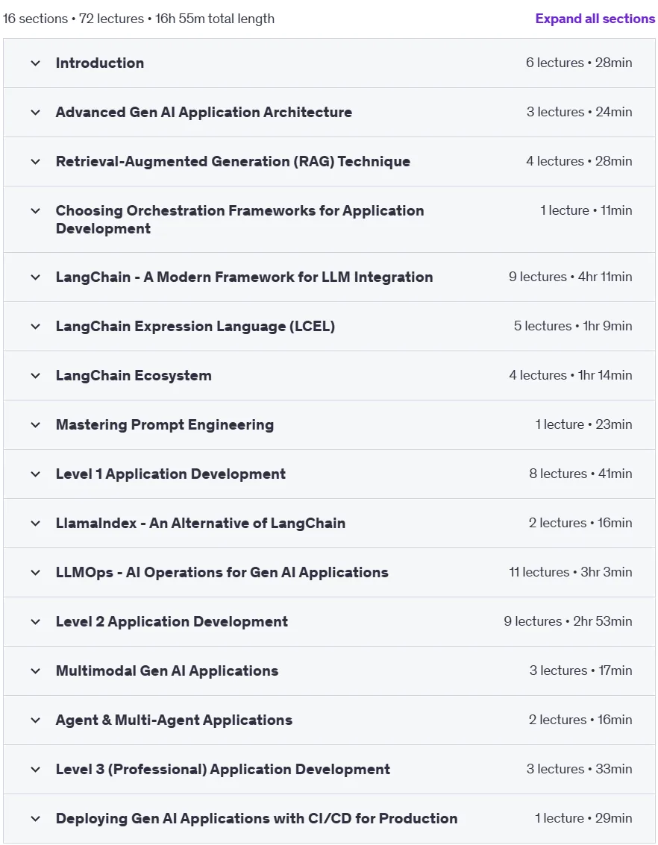Click the 9 lectures 4hr 11min label
The image size is (658, 845).
pyautogui.click(x=571, y=277)
